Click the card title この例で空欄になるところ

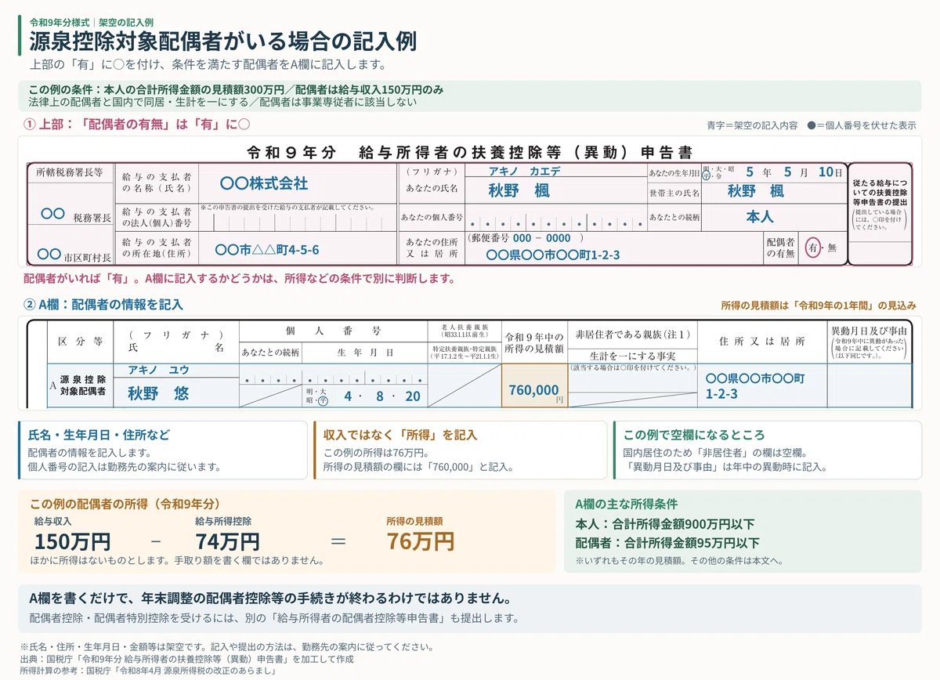coord(694,435)
